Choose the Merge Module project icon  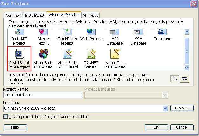[x=43, y=32]
